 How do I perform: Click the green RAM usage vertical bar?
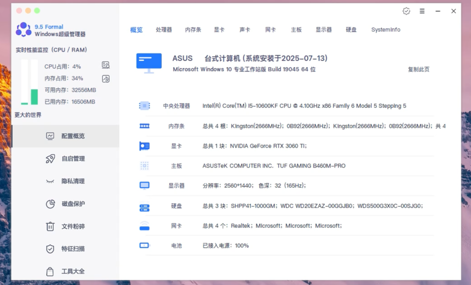point(34,82)
